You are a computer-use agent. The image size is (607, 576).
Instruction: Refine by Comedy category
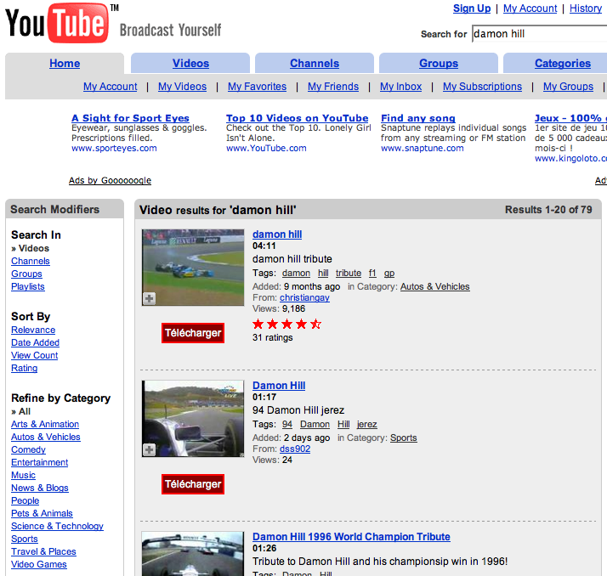pyautogui.click(x=28, y=450)
